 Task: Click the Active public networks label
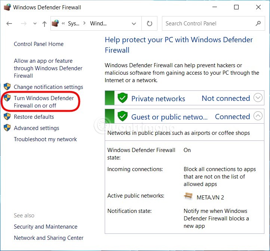click(136, 196)
